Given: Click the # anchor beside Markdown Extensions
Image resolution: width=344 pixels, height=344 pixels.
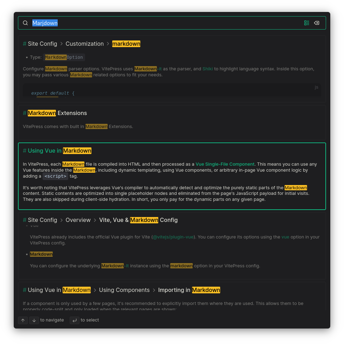Looking at the screenshot, I should pyautogui.click(x=25, y=113).
